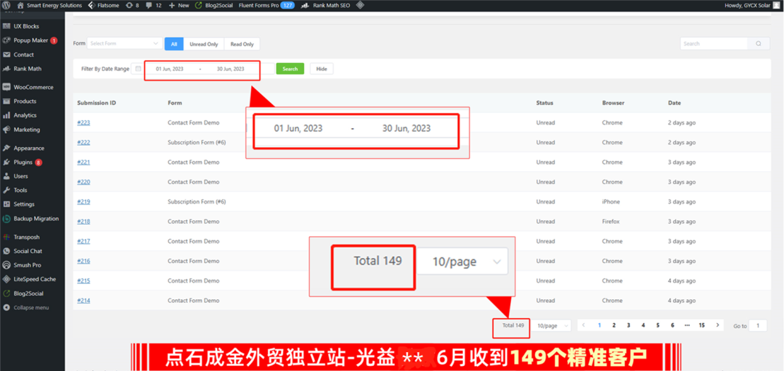Viewport: 784px width, 371px height.
Task: Open submission #214
Action: (x=83, y=301)
